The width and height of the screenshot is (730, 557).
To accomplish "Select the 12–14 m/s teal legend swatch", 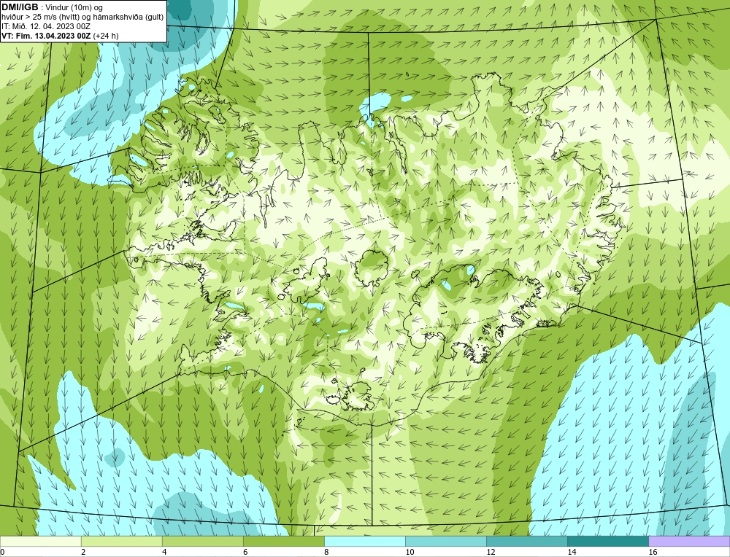I will [526, 541].
